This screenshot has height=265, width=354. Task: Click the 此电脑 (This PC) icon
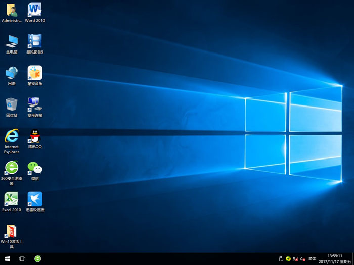(12, 41)
